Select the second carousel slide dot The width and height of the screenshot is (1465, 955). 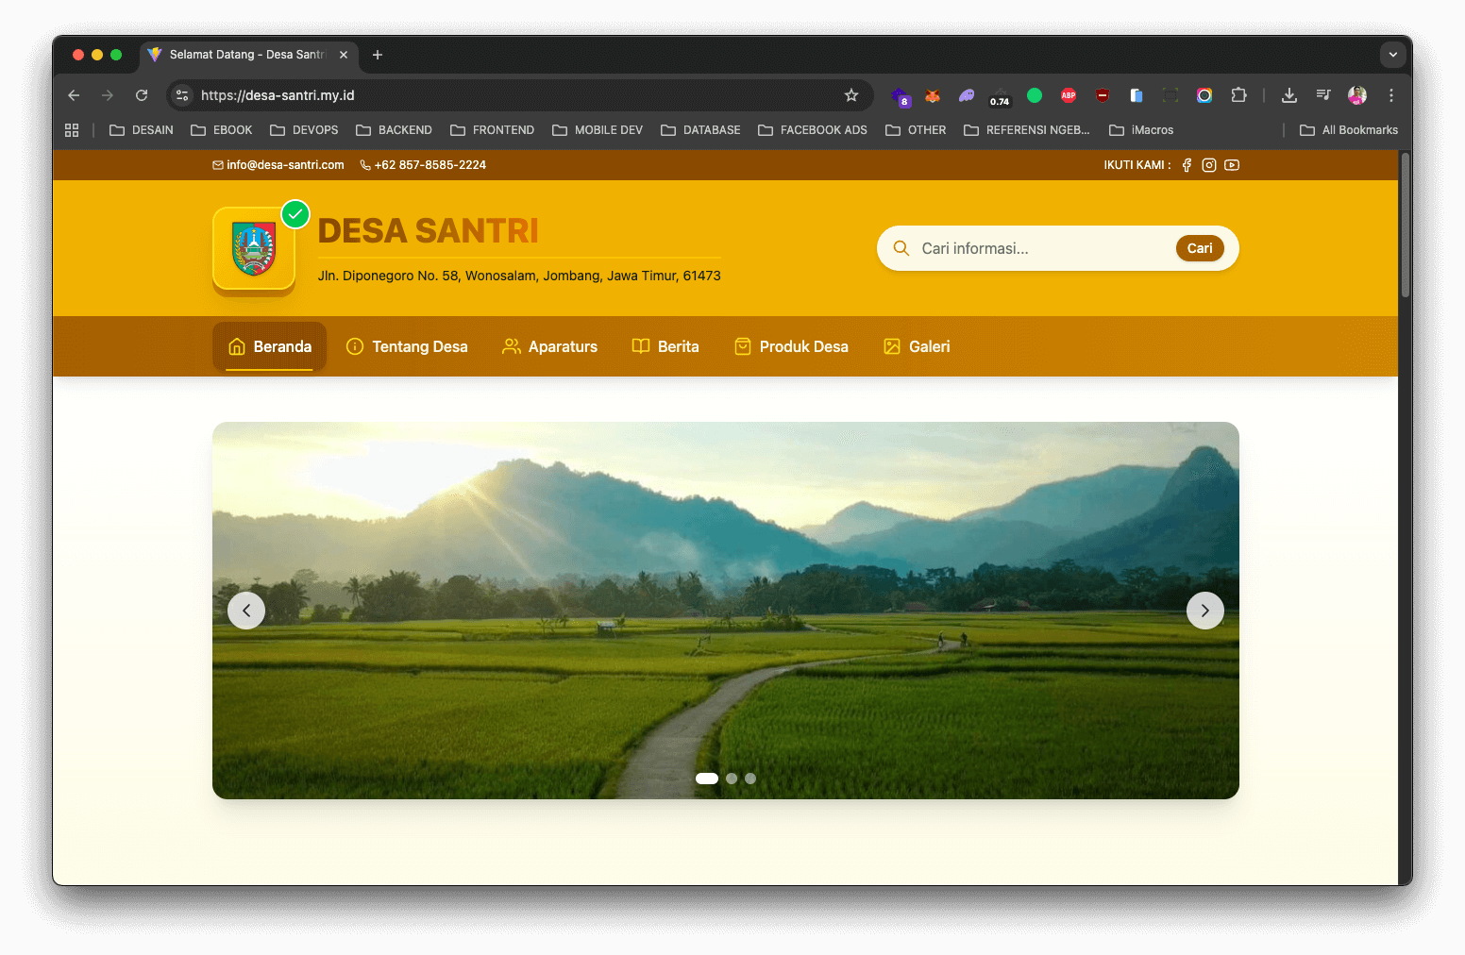tap(732, 779)
